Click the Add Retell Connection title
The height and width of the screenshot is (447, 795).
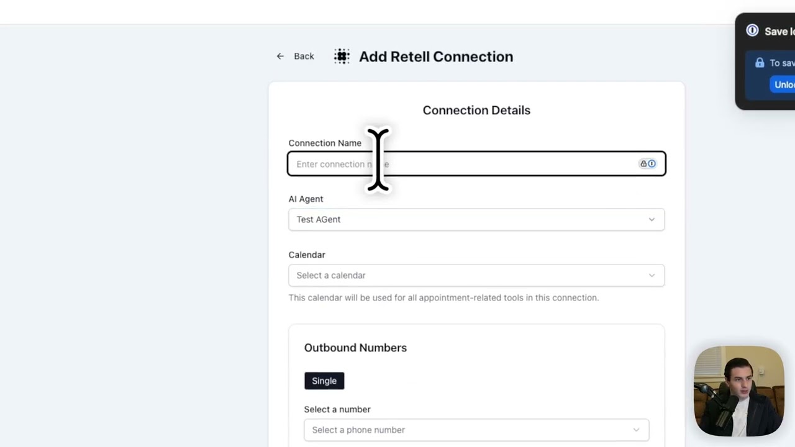[x=436, y=56]
